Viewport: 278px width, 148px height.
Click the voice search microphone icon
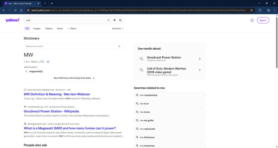[x=115, y=20]
